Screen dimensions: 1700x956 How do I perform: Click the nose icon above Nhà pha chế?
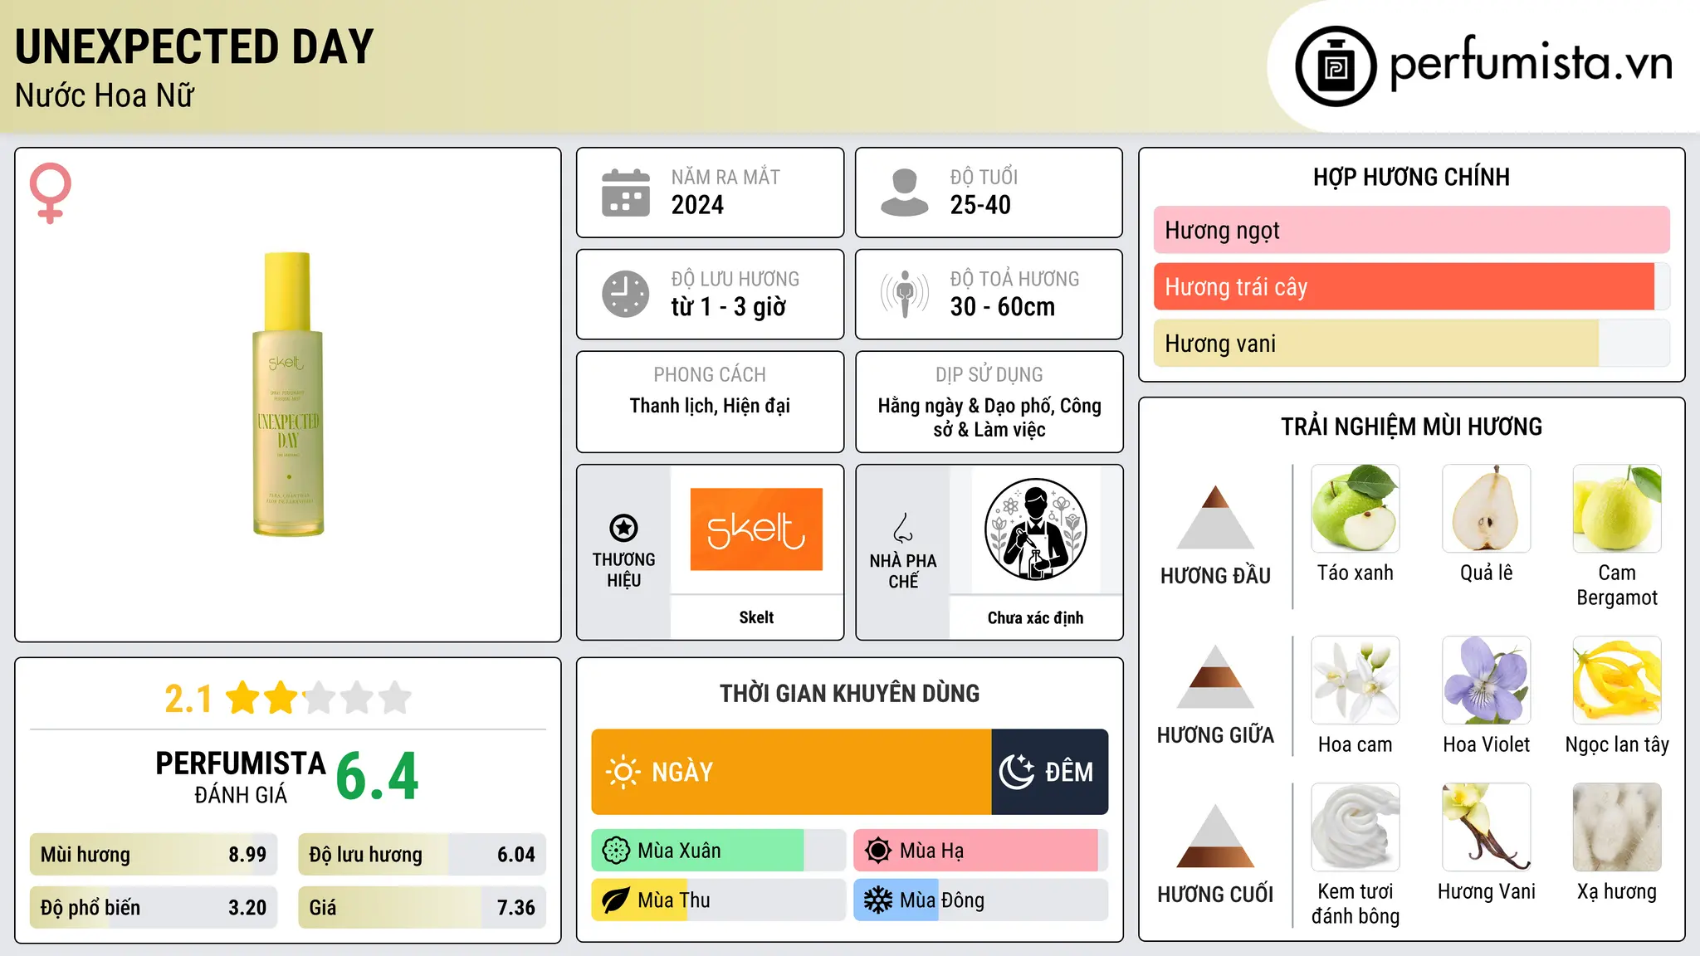(903, 528)
